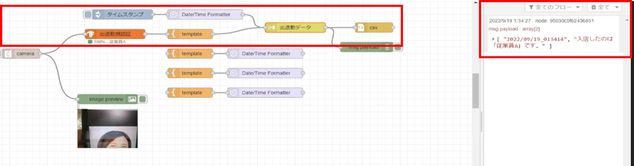Click the camera node's numbered icon
The width and height of the screenshot is (634, 166).
tap(8, 54)
